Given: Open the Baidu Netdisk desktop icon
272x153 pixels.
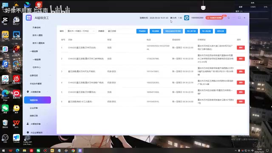Looking at the screenshot, I should [5, 79].
